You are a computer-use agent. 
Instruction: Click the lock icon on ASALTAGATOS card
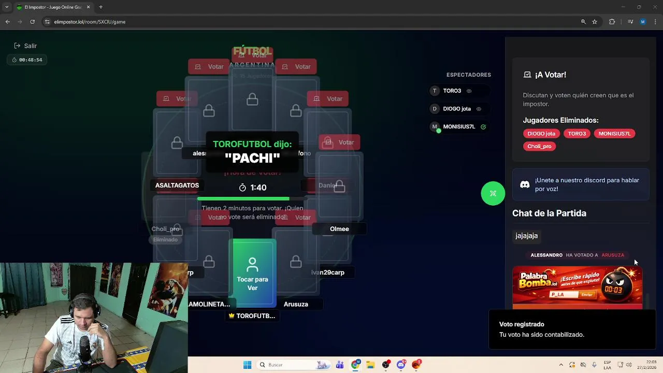[x=177, y=142]
